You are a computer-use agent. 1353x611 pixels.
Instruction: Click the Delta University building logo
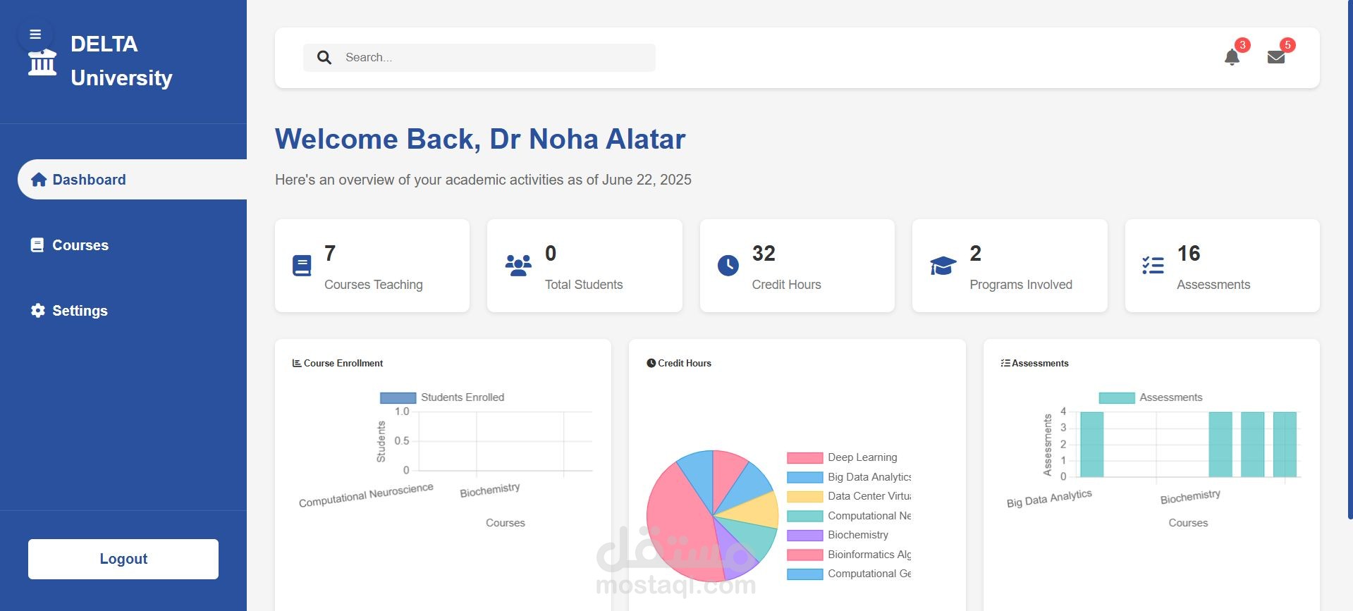click(42, 63)
